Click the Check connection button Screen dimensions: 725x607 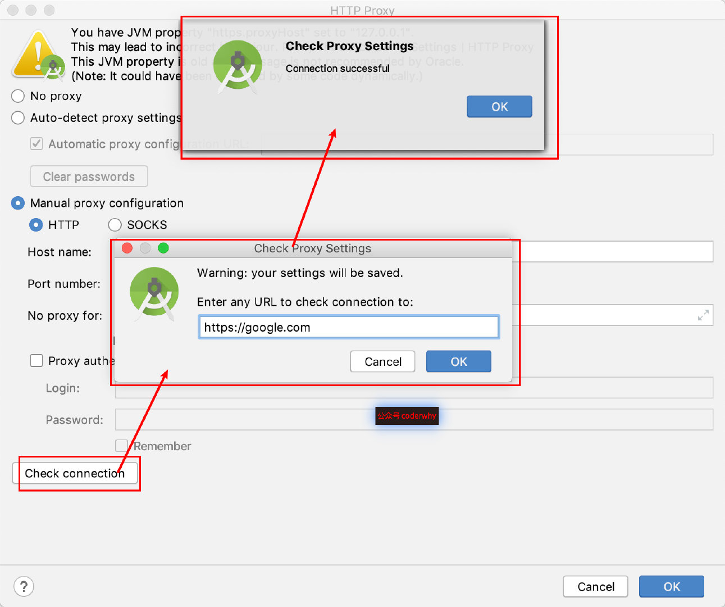tap(75, 473)
